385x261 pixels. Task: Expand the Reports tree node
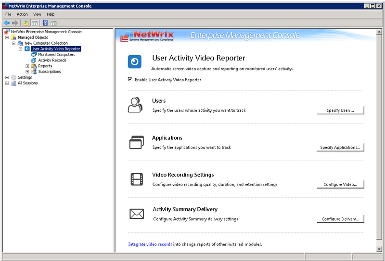27,66
